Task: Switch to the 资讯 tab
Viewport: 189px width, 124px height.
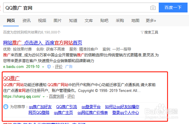Action: click(x=27, y=21)
